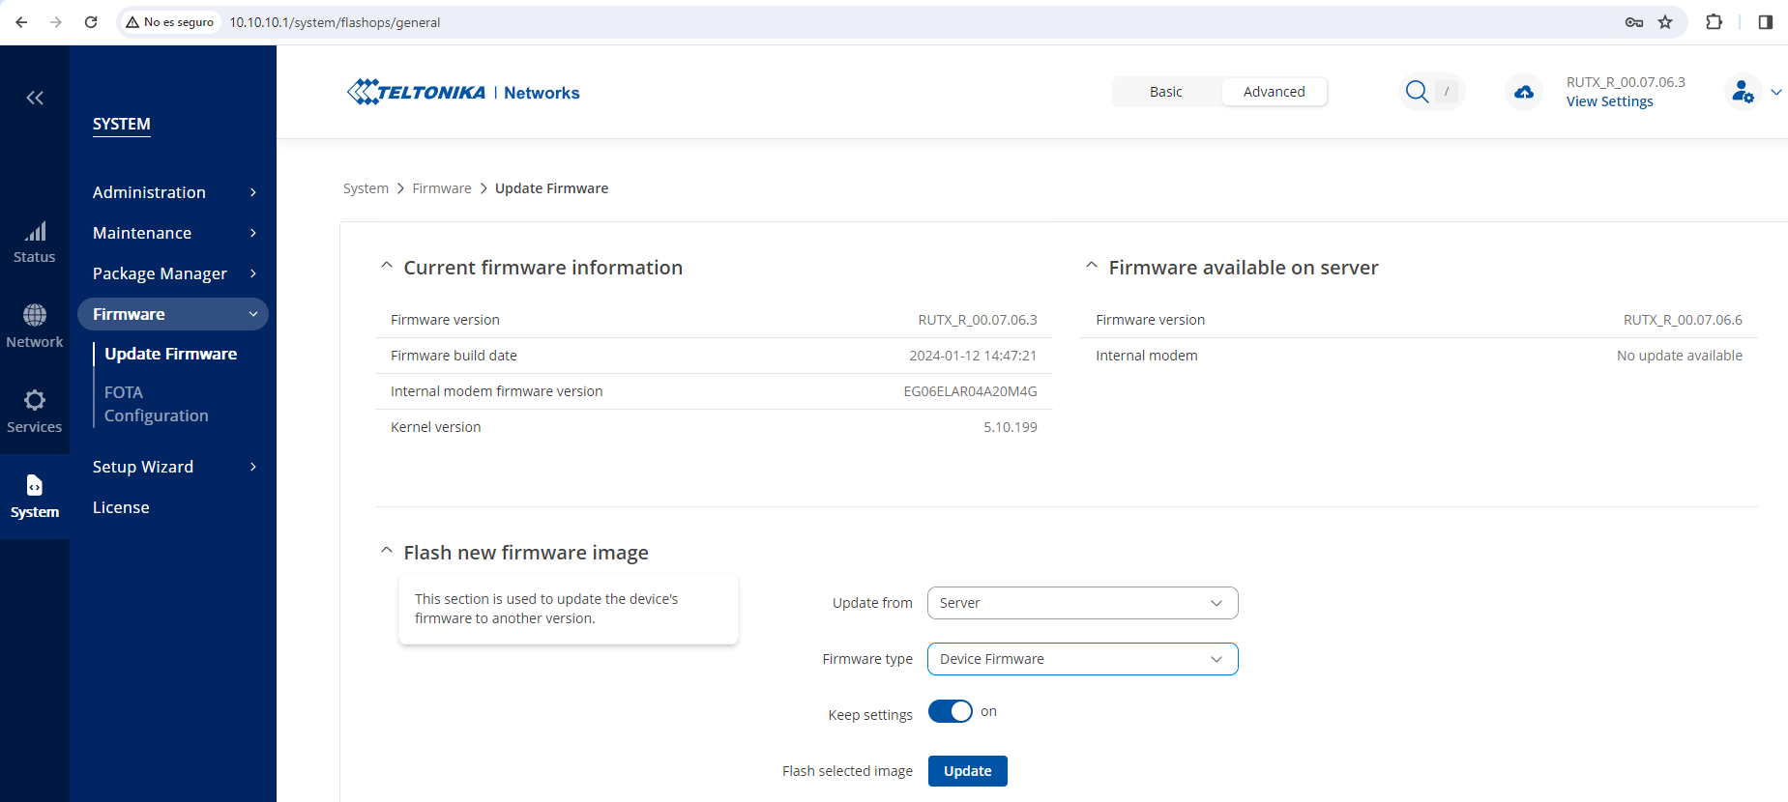This screenshot has height=802, width=1788.
Task: Turn off Keep settings toggle
Action: pyautogui.click(x=951, y=711)
